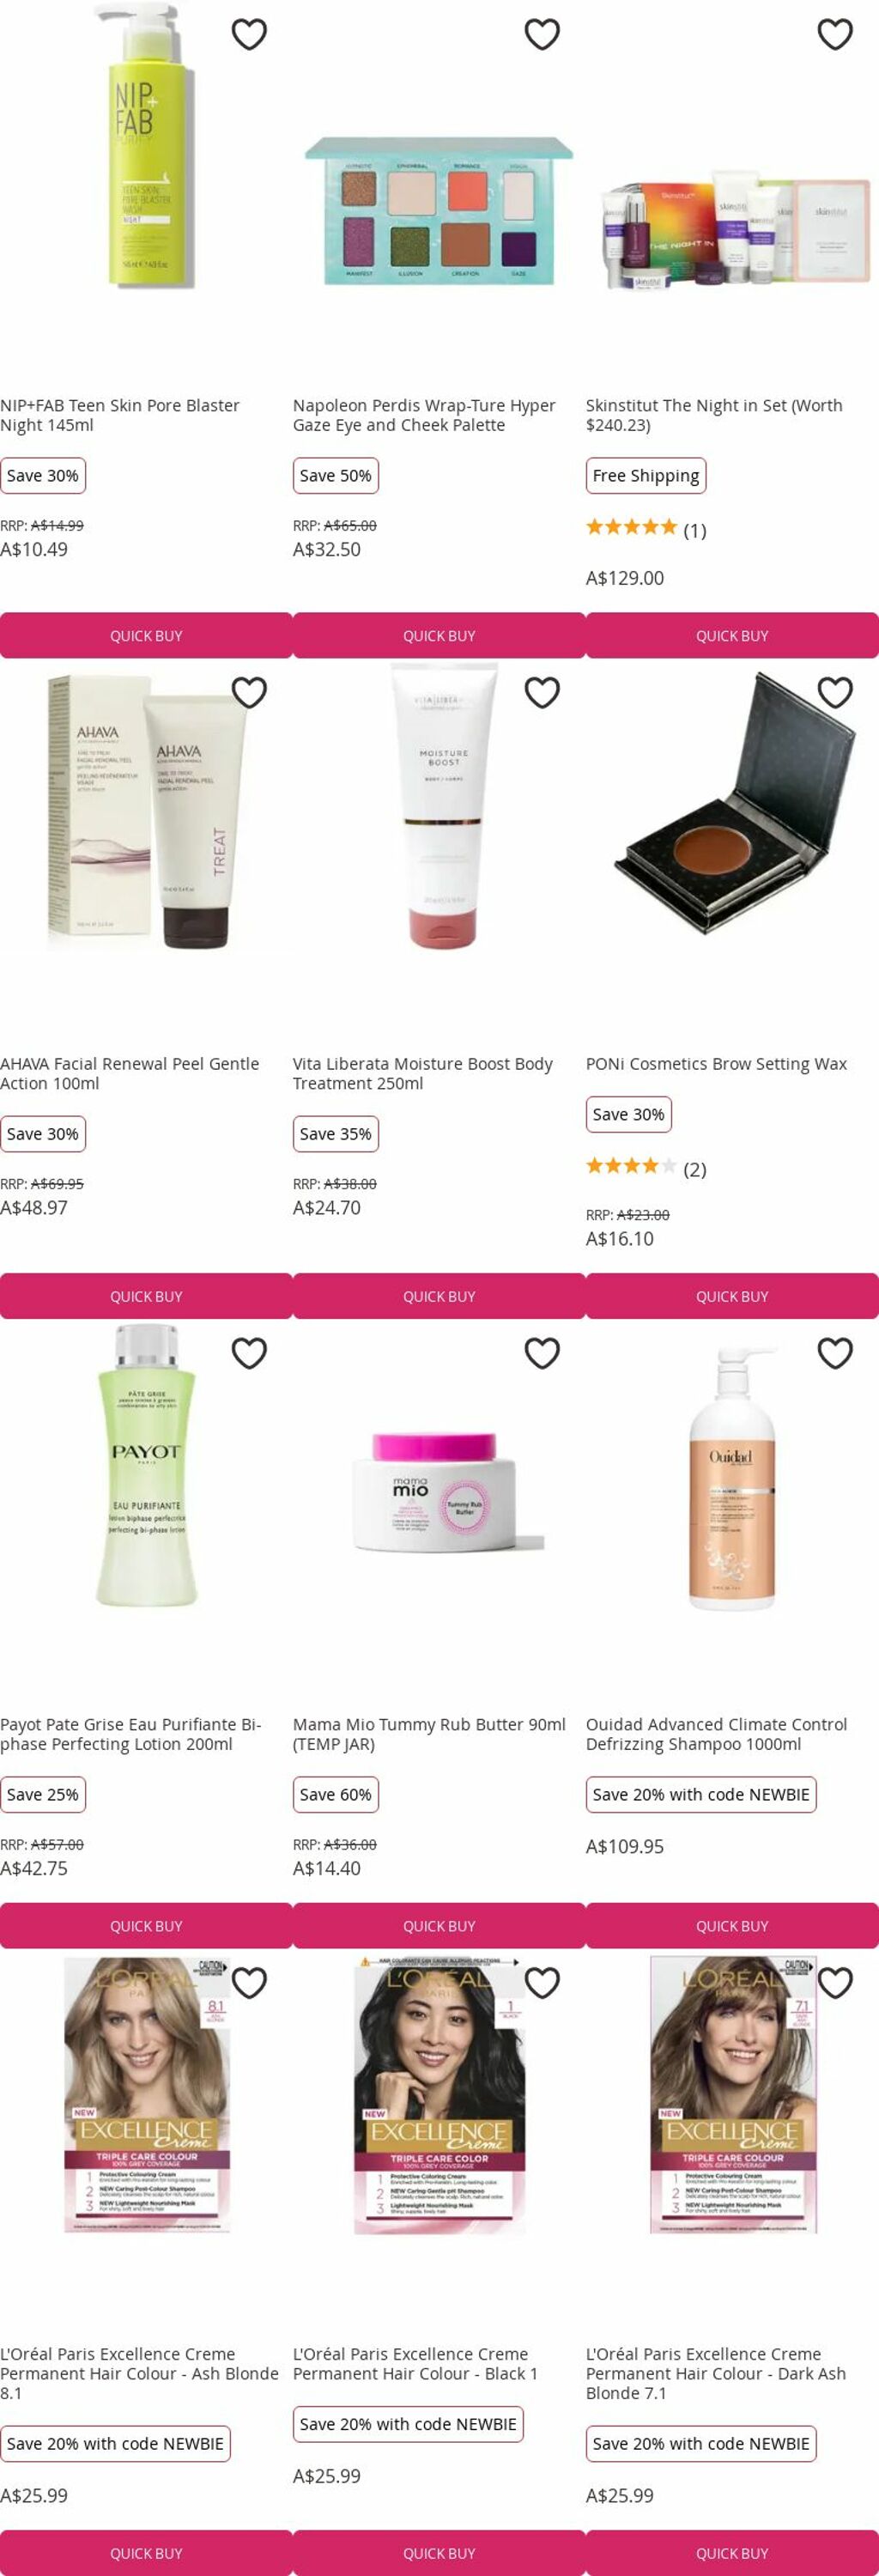
Task: Open L'Oréal Dark Ash Blonde 7.1 title
Action: pos(716,2373)
